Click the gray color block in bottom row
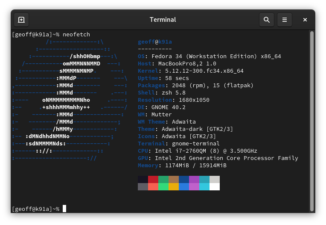The width and height of the screenshot is (326, 225). tap(143, 187)
